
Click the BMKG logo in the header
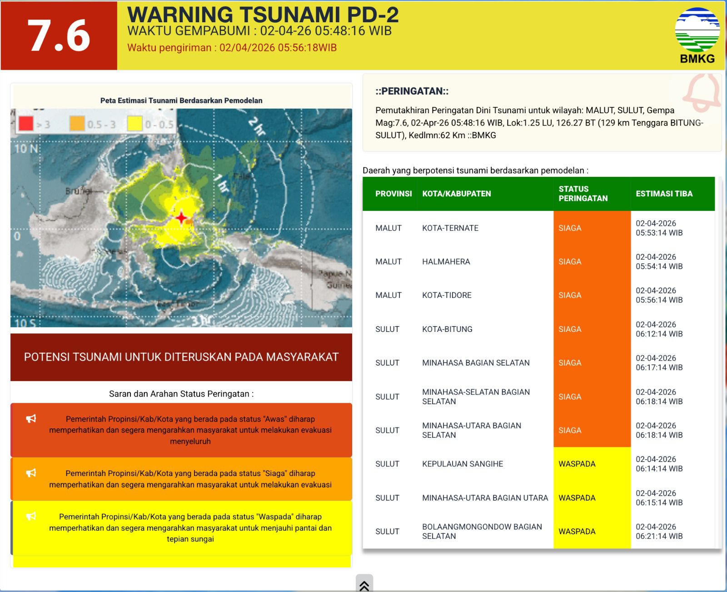click(x=697, y=35)
